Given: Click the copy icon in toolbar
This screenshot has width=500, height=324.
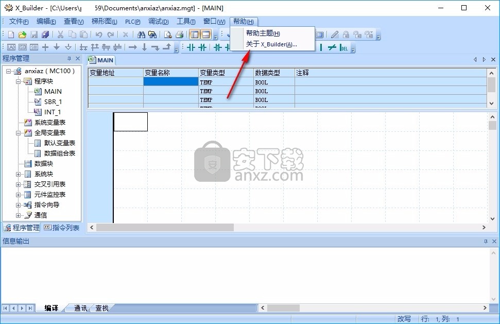Looking at the screenshot, I should [x=73, y=35].
